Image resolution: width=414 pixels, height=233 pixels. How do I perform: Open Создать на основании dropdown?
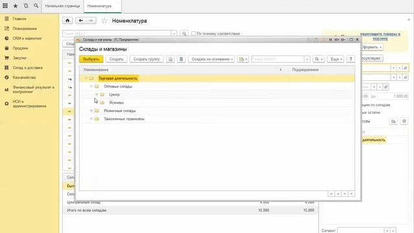[x=212, y=59]
